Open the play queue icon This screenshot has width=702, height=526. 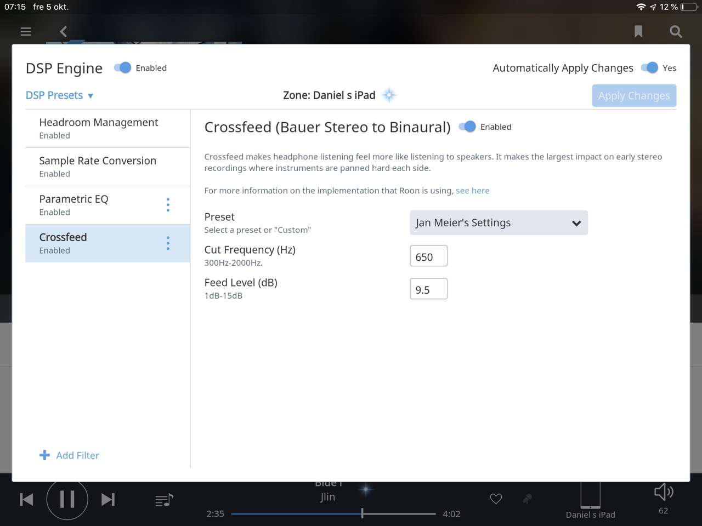pos(164,500)
